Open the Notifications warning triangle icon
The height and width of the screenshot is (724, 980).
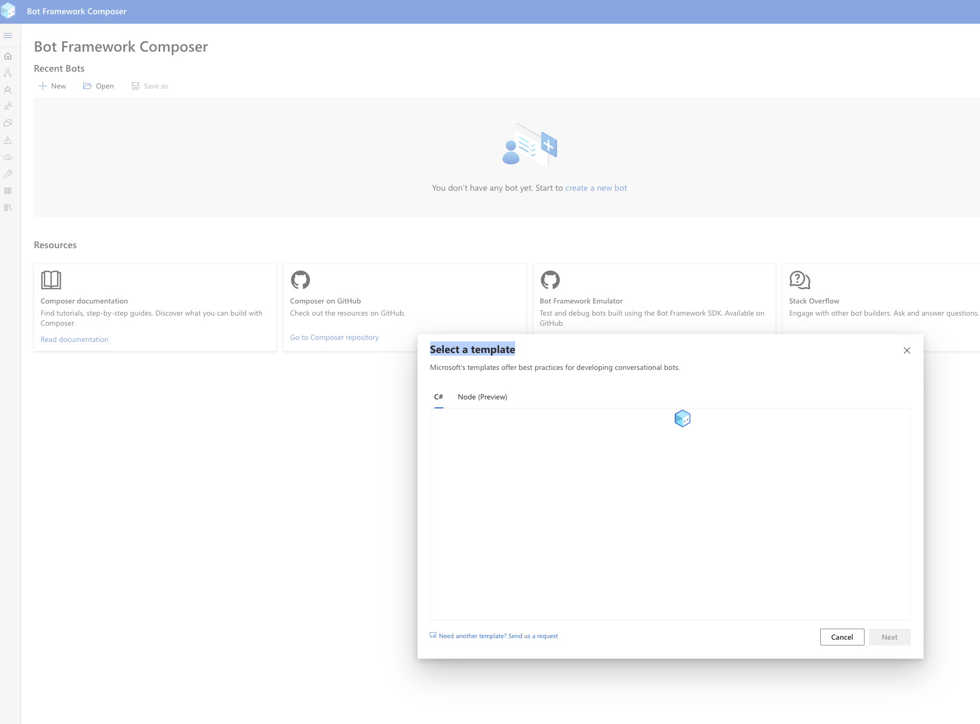(8, 140)
